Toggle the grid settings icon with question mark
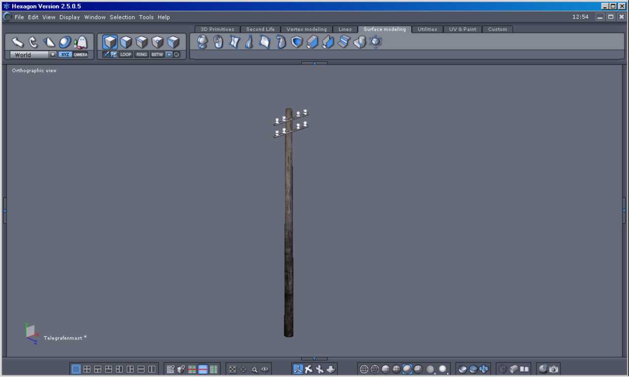The width and height of the screenshot is (629, 377). [x=171, y=369]
